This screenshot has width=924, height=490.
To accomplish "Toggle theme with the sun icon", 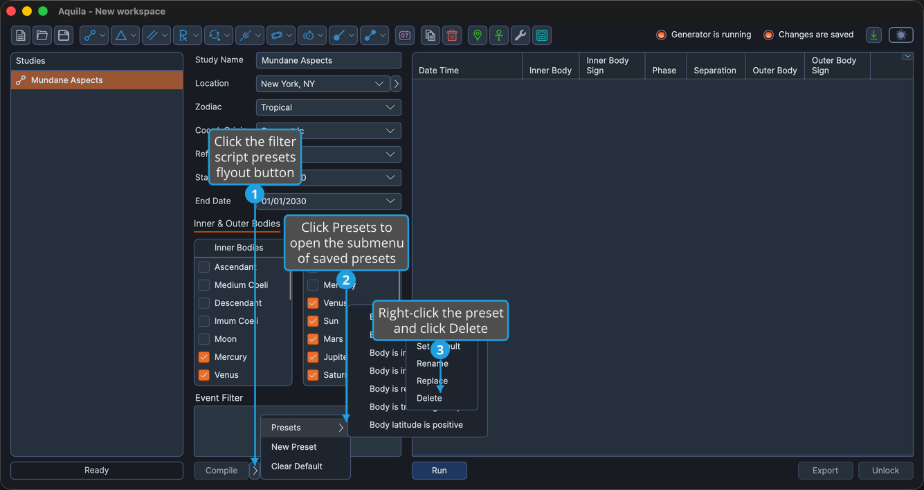I will [901, 35].
